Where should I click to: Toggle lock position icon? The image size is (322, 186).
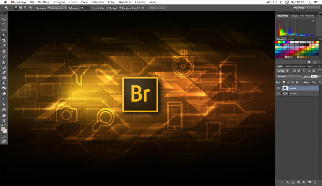click(x=292, y=82)
